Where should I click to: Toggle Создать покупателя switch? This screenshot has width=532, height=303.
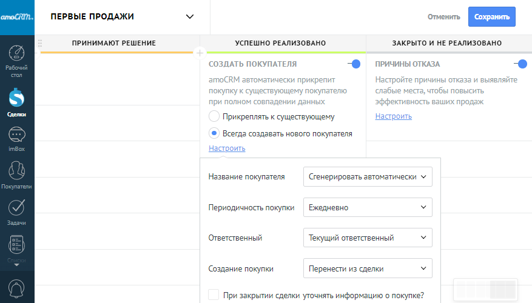pos(354,64)
